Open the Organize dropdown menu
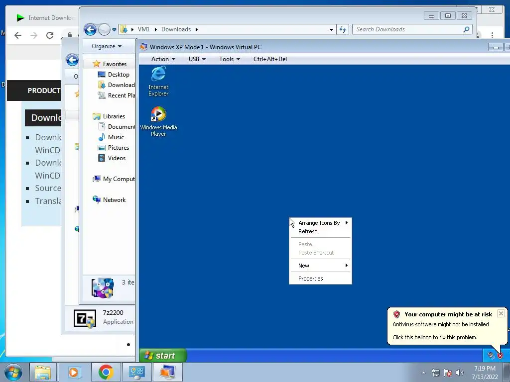This screenshot has width=510, height=382. pos(107,46)
